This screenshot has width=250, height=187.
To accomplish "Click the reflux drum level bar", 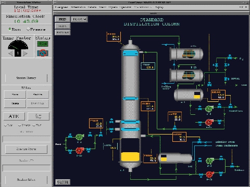I will 197,95.
